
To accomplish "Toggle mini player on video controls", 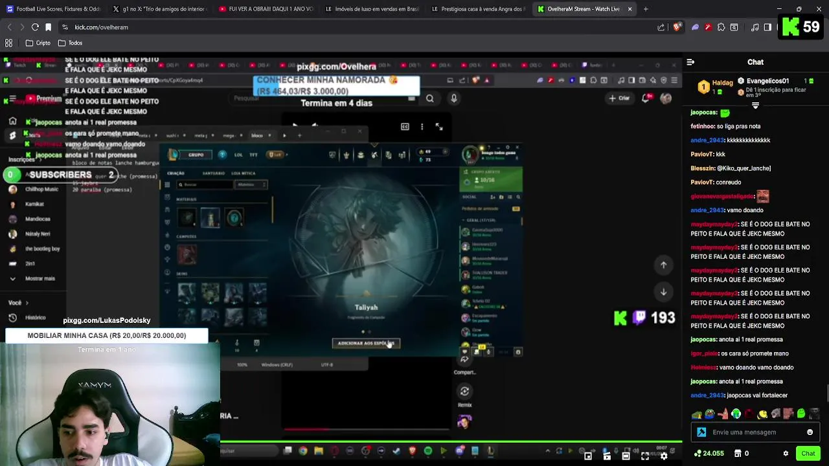I will pyautogui.click(x=588, y=456).
